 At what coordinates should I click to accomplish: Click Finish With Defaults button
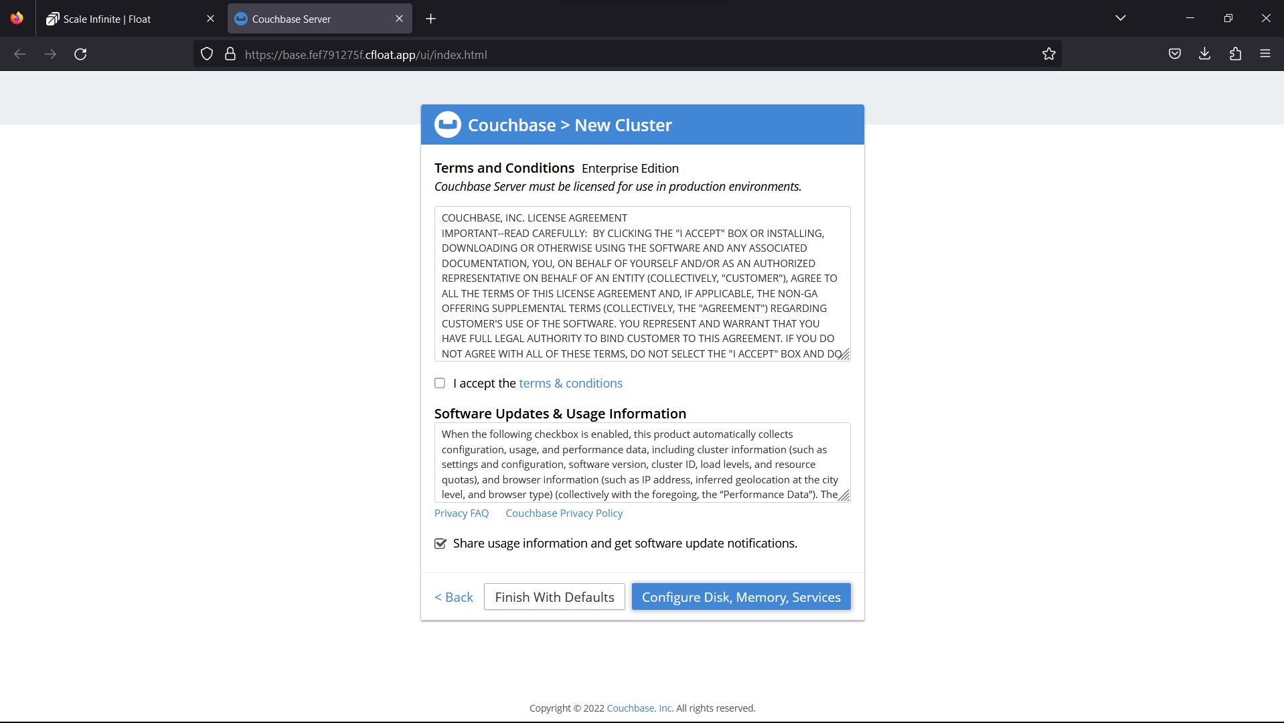coord(554,597)
